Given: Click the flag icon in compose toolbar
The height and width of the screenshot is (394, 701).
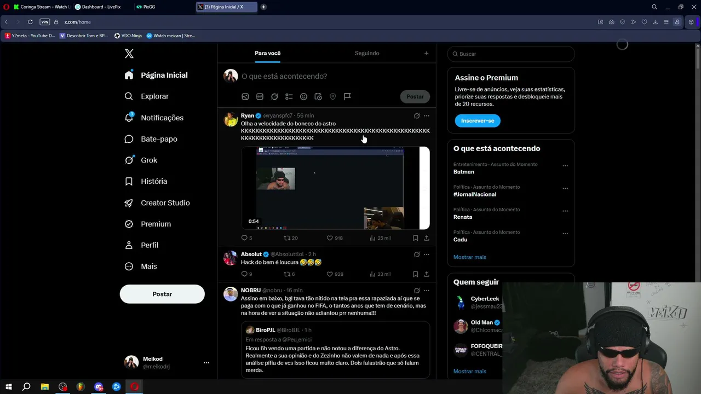Looking at the screenshot, I should pyautogui.click(x=347, y=97).
